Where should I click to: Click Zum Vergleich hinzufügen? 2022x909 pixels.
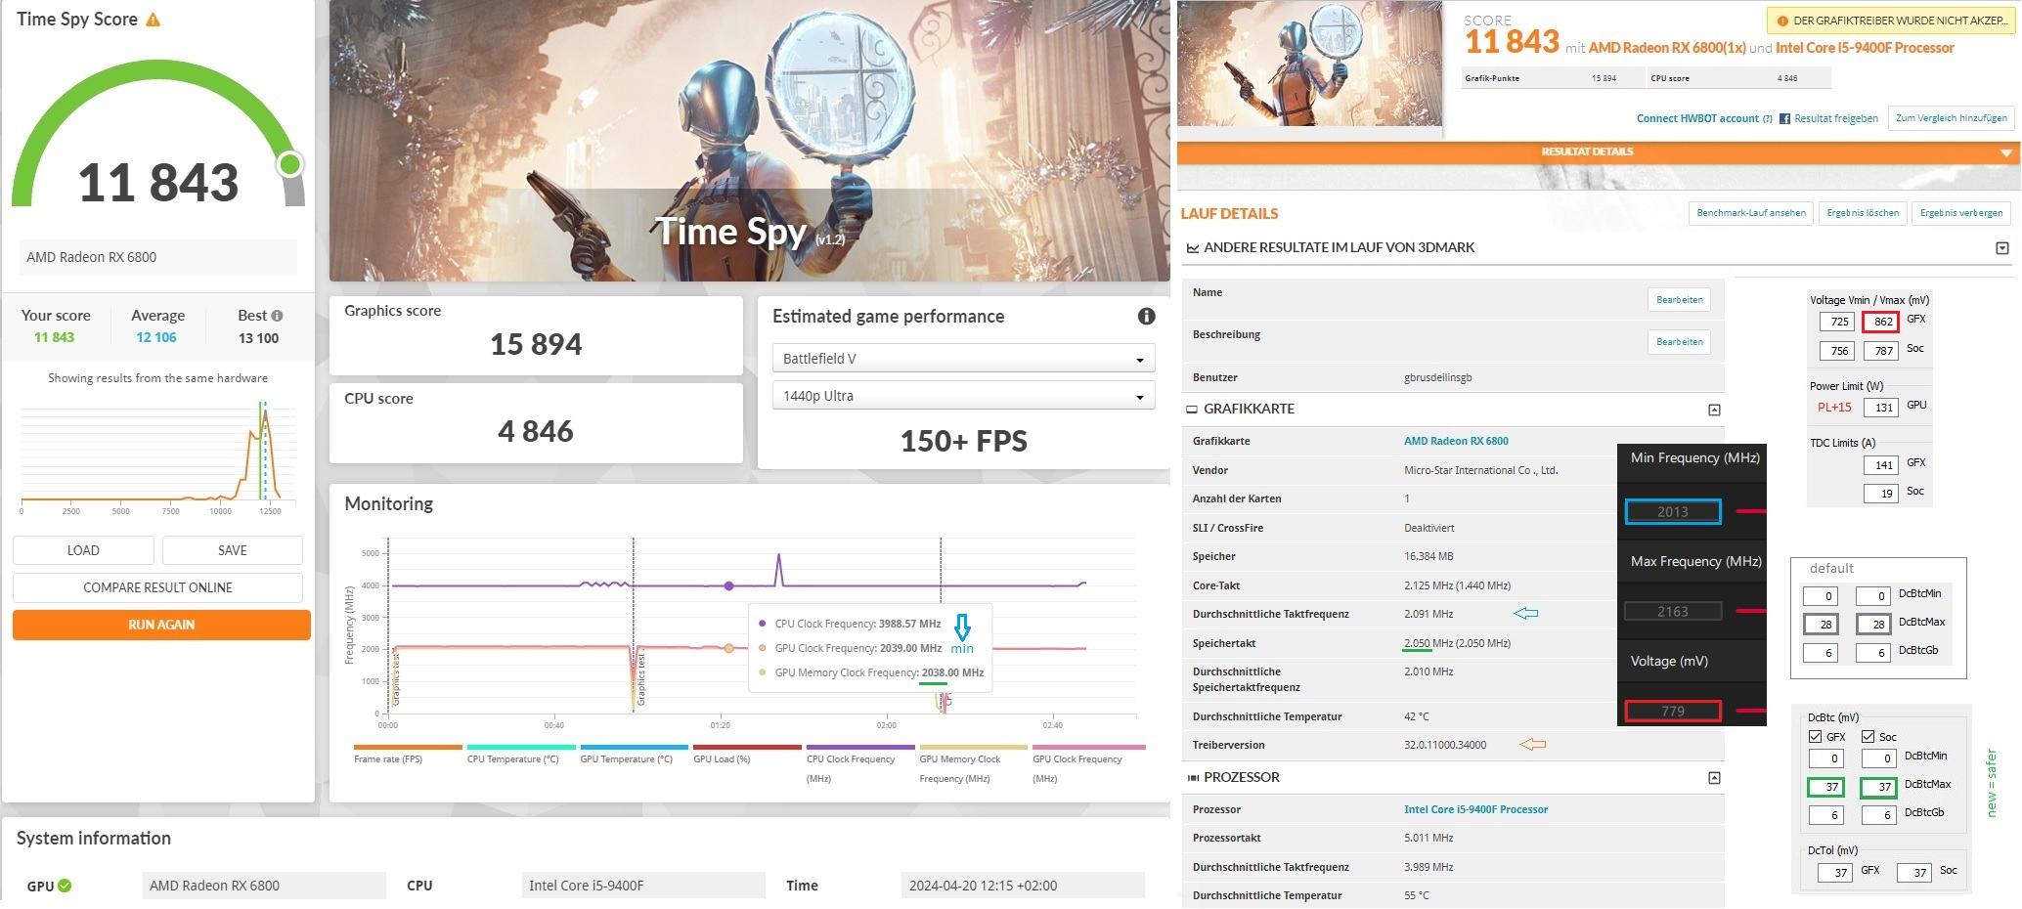coord(1951,118)
